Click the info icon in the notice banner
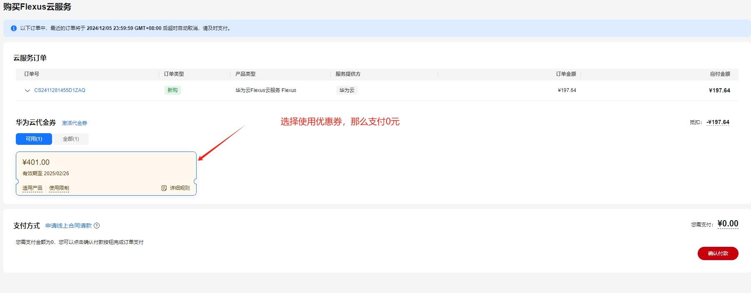Screen dimensions: 751x293 [14, 28]
